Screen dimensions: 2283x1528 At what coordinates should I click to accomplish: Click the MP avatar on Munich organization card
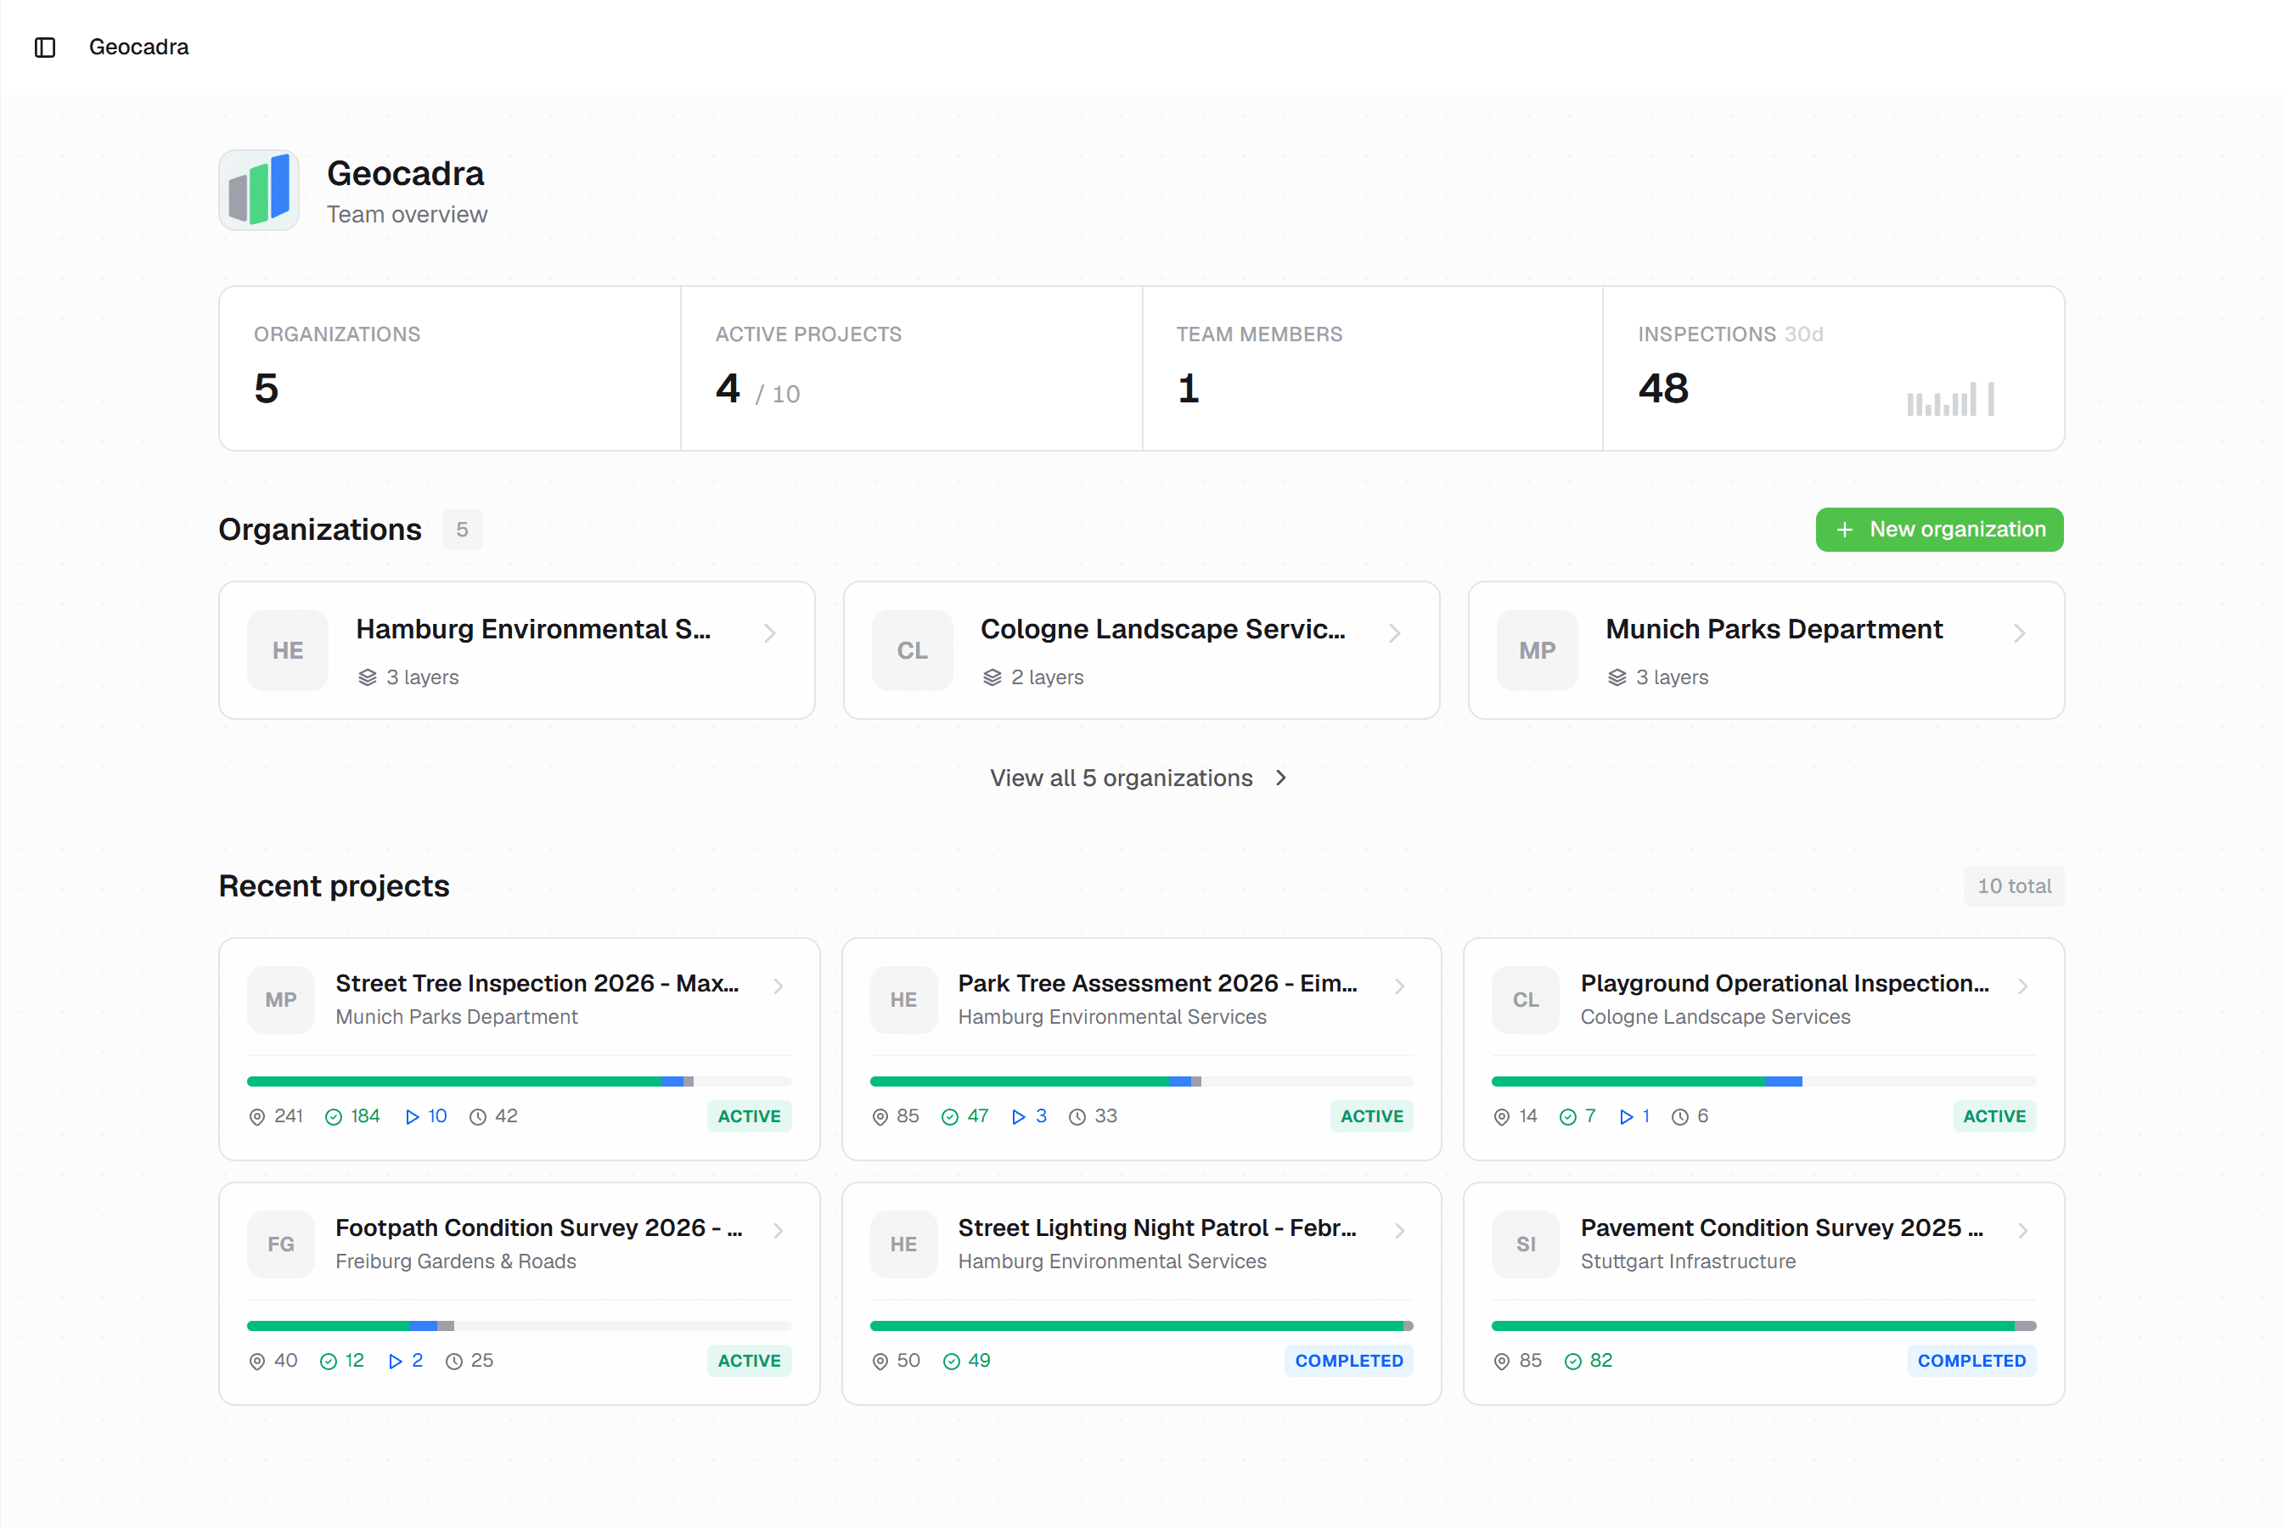[1537, 651]
